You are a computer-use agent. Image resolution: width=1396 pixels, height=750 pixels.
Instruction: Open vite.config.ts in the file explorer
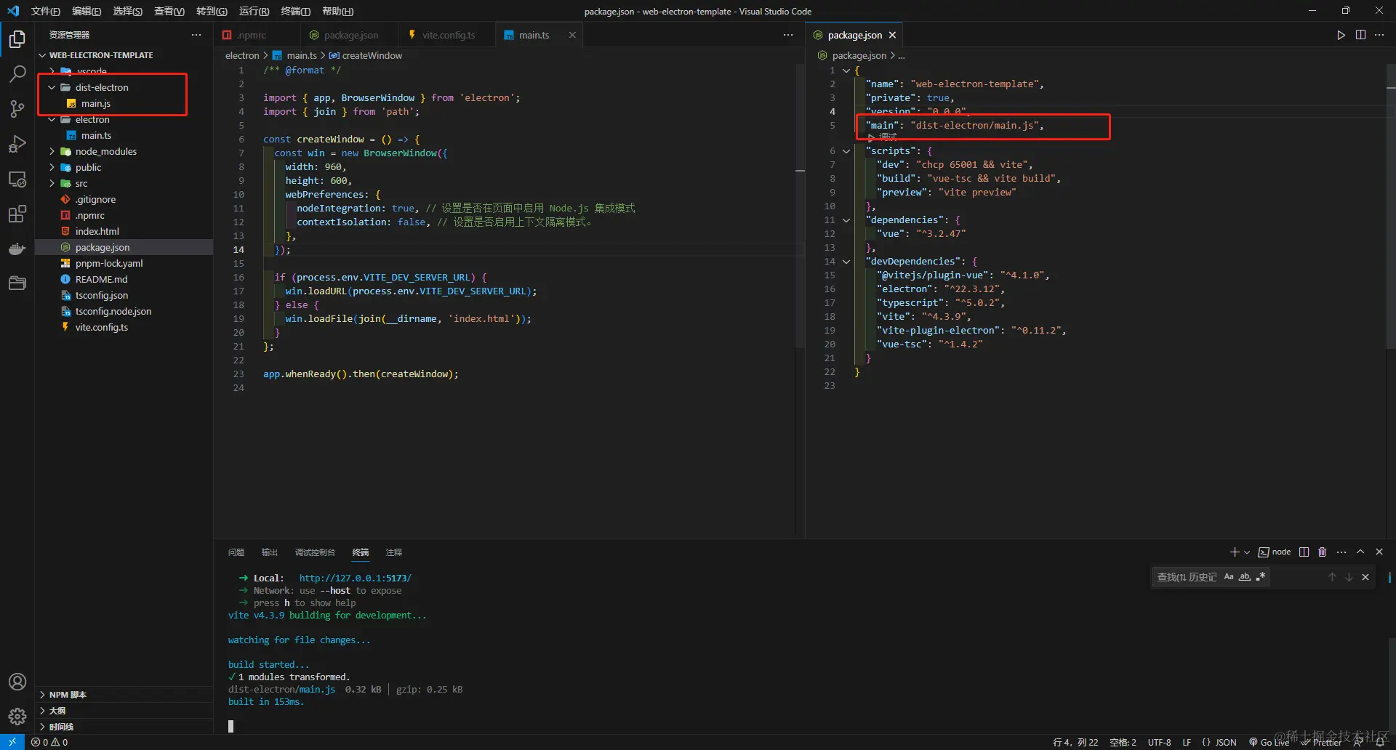101,327
